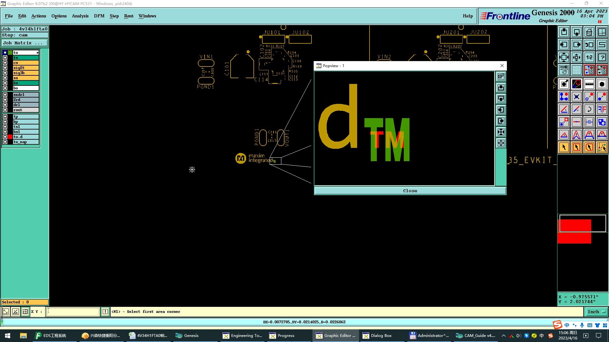Image resolution: width=609 pixels, height=342 pixels.
Task: Select the pan up view icon
Action: tap(564, 32)
